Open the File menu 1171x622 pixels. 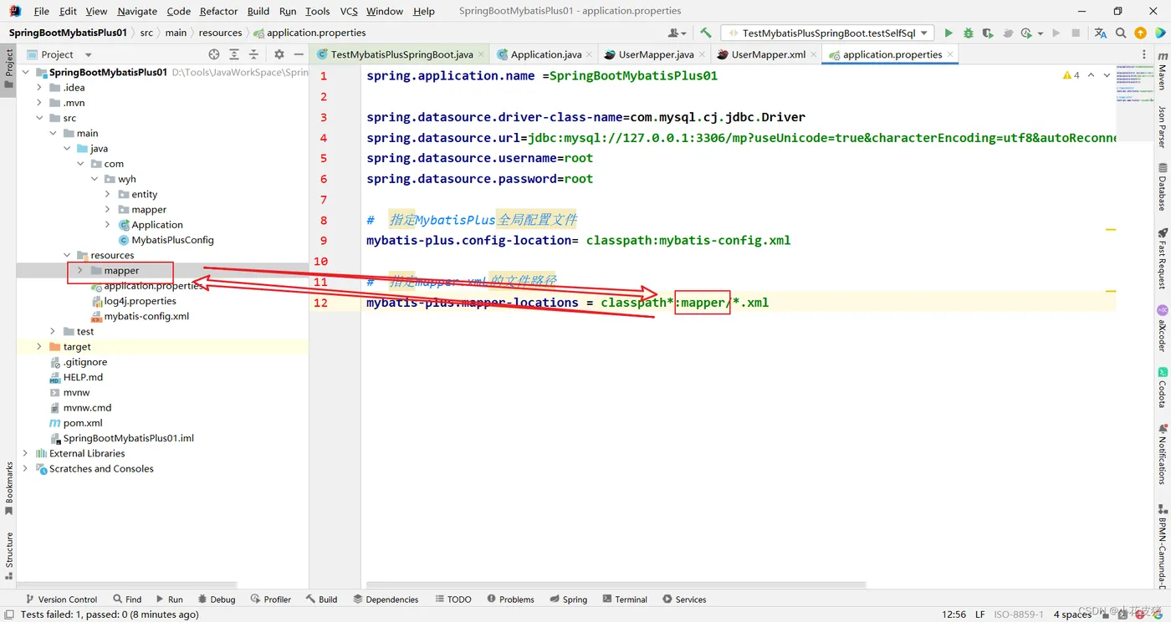[42, 12]
